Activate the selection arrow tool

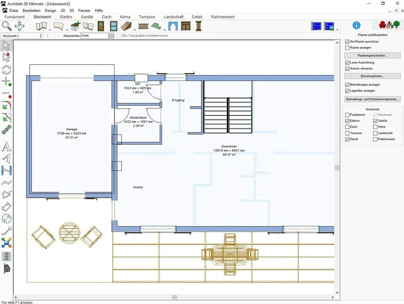[7, 46]
